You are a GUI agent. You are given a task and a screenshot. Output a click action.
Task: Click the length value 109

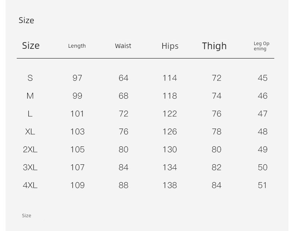click(77, 185)
